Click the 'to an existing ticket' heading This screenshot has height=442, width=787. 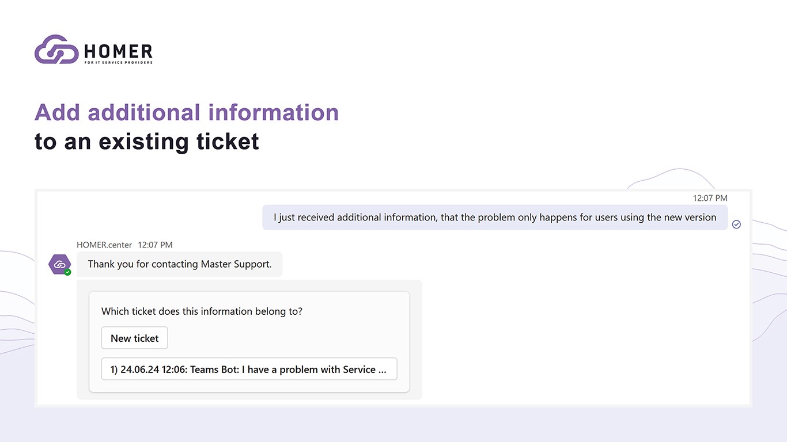coord(147,141)
